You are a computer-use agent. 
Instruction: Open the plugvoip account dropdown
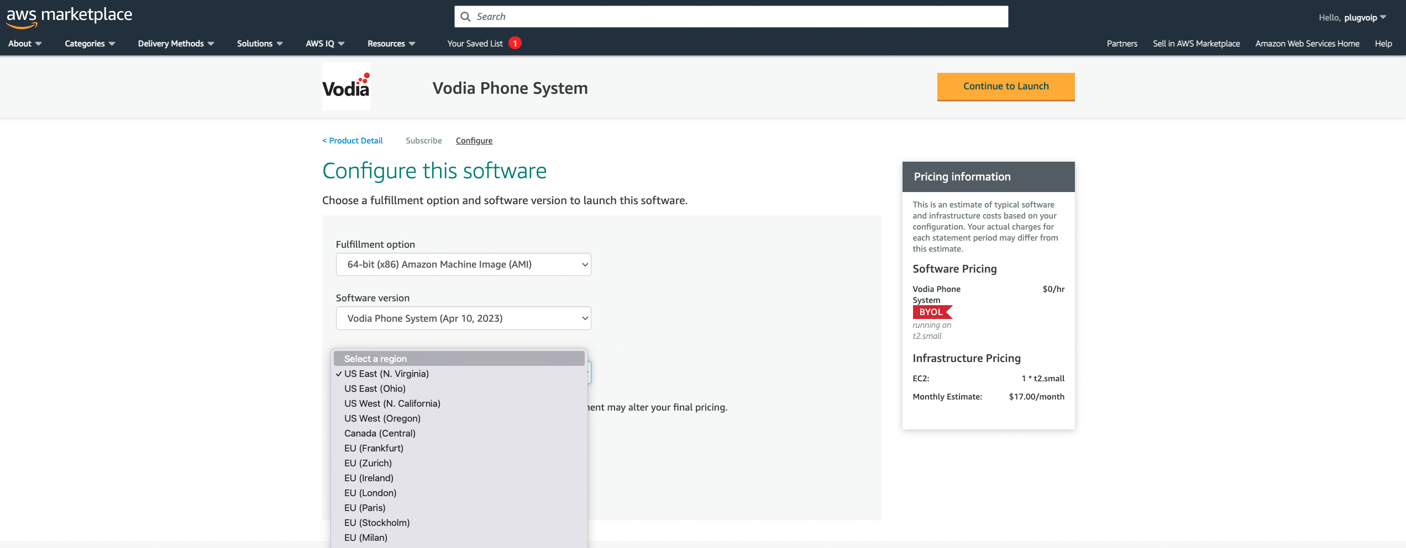tap(1352, 18)
